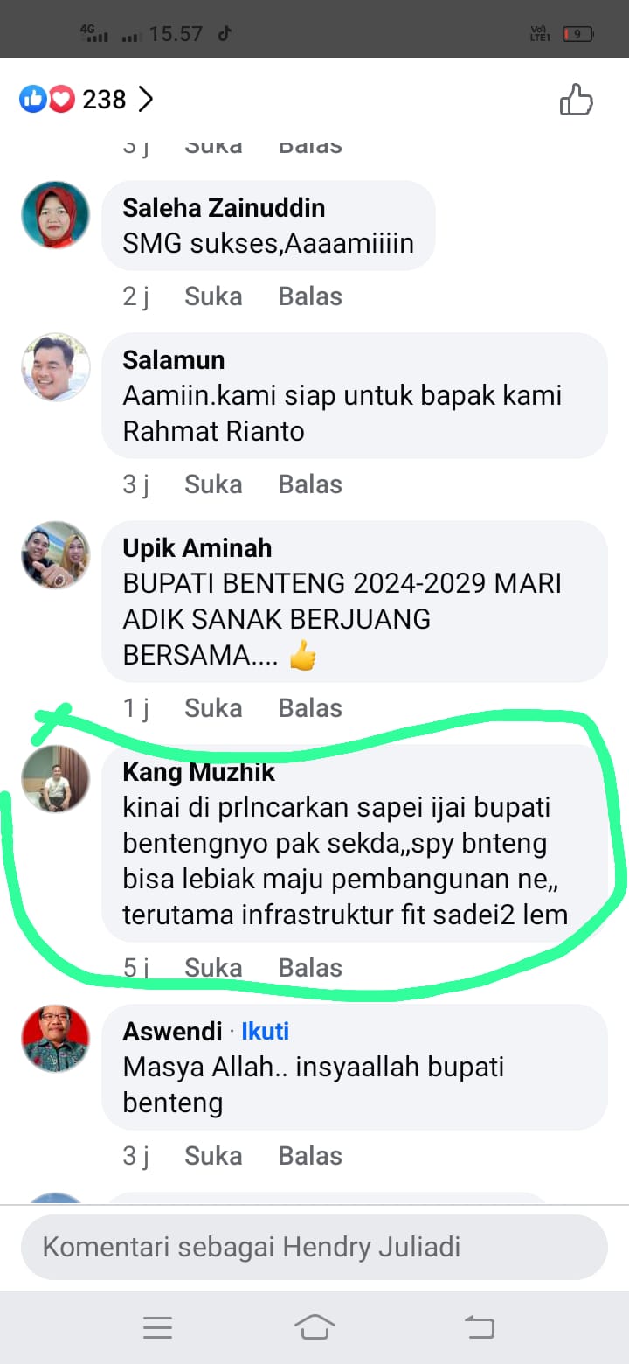Follow Aswendi via the Ikuti link
Screen dimensions: 629x1364
coord(266,1032)
